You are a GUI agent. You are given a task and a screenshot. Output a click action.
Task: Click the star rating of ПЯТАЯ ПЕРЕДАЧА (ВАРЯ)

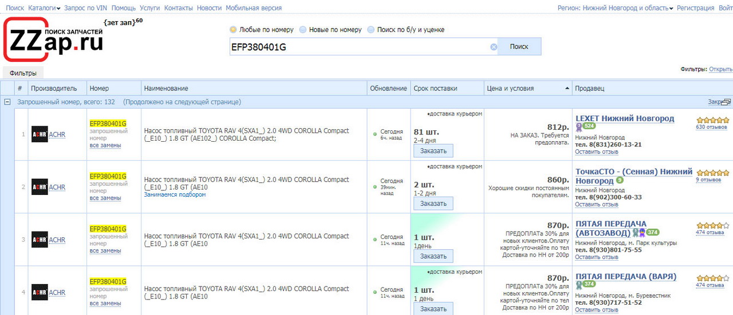click(x=712, y=278)
